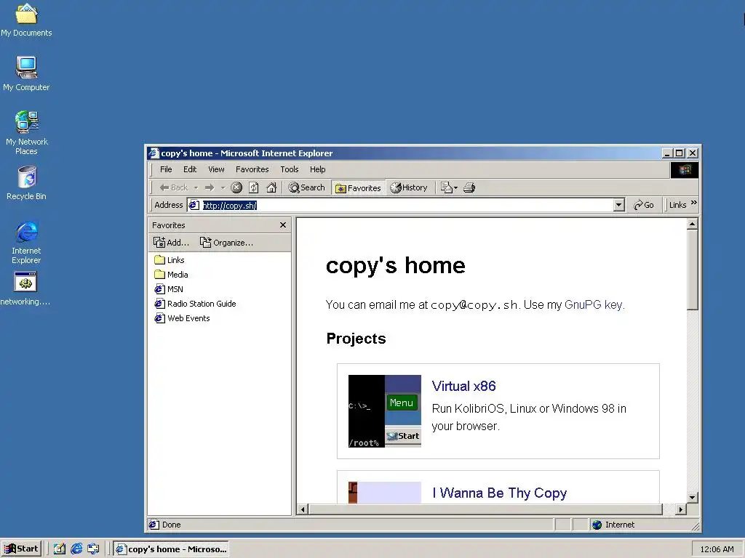Click the Print icon in toolbar
The width and height of the screenshot is (745, 558).
(469, 187)
